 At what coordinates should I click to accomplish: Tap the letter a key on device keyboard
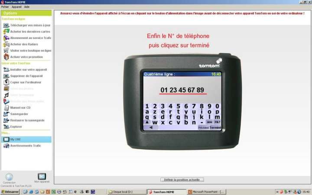click(147, 112)
